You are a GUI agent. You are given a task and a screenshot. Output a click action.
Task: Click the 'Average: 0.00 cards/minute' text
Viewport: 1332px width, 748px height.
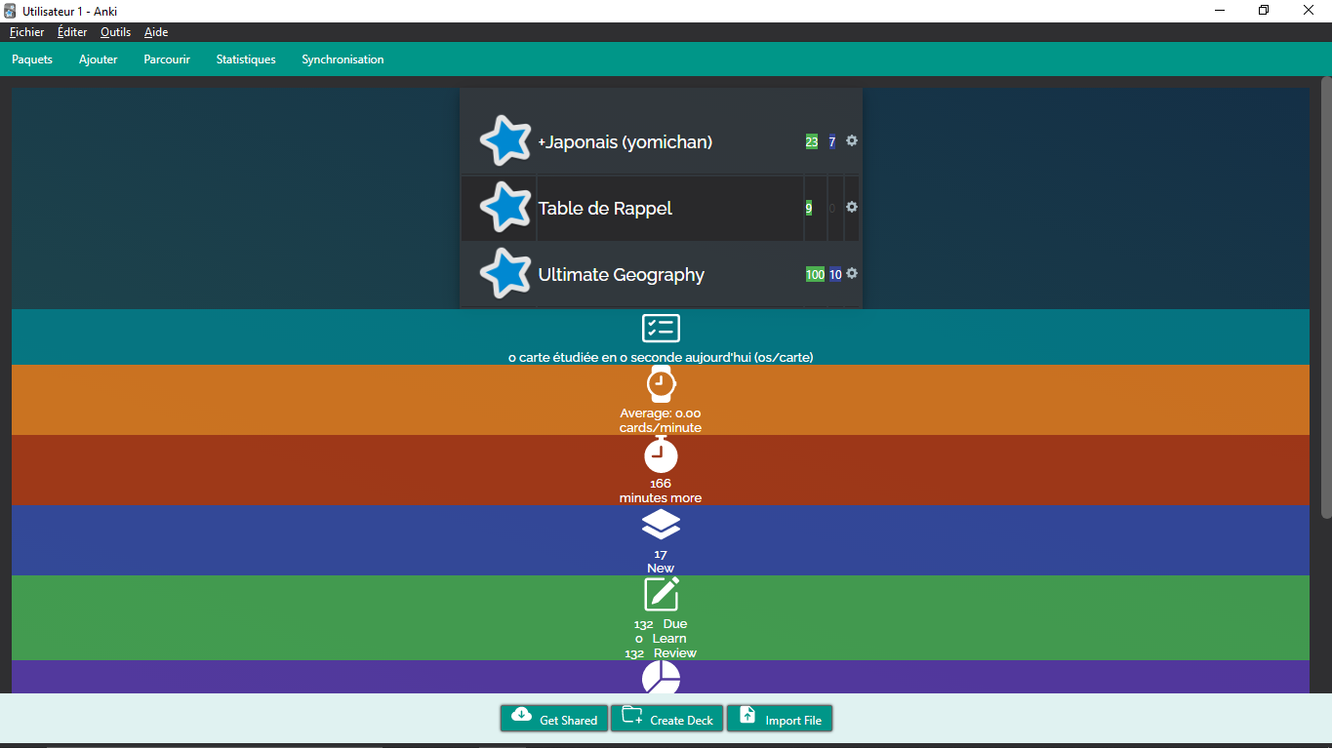(661, 420)
